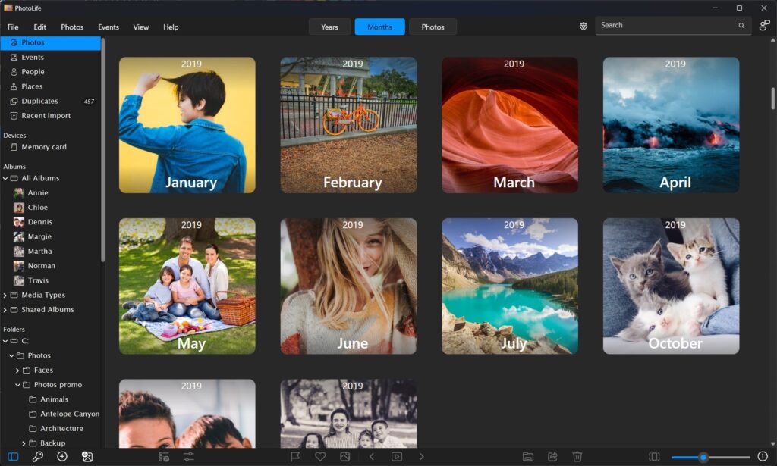
Task: Click the main gallery vertical scrollbar
Action: pyautogui.click(x=773, y=98)
